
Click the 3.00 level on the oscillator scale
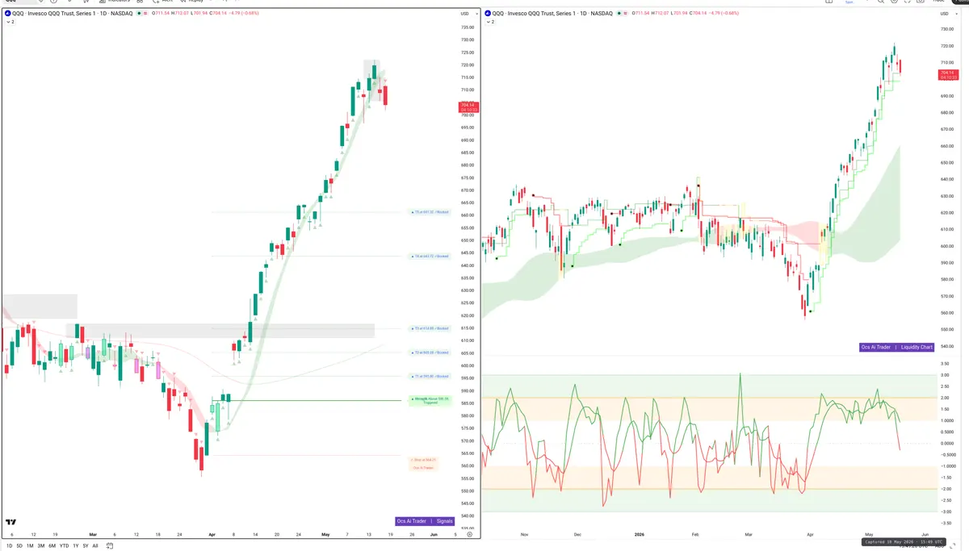pos(944,375)
